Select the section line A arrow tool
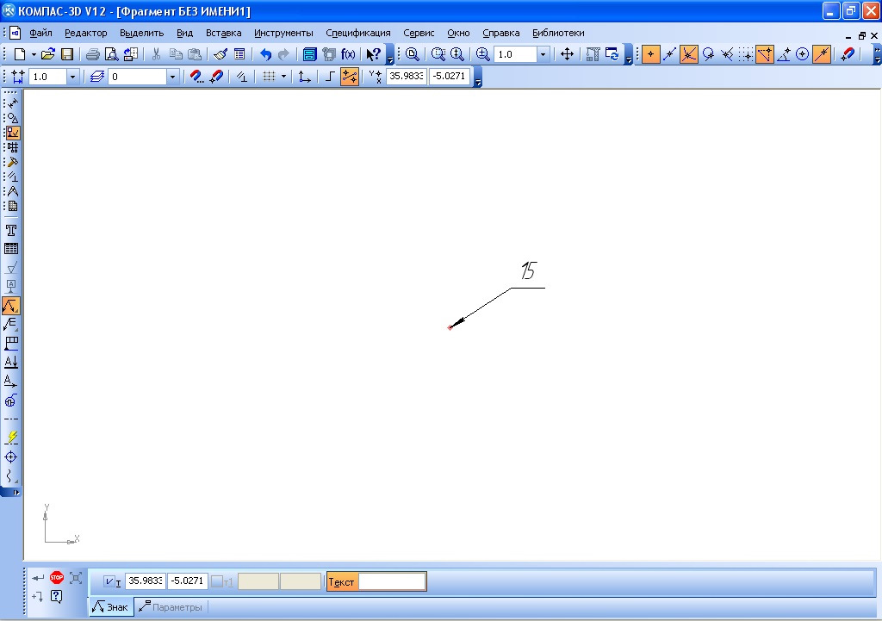The width and height of the screenshot is (882, 621). click(x=11, y=363)
